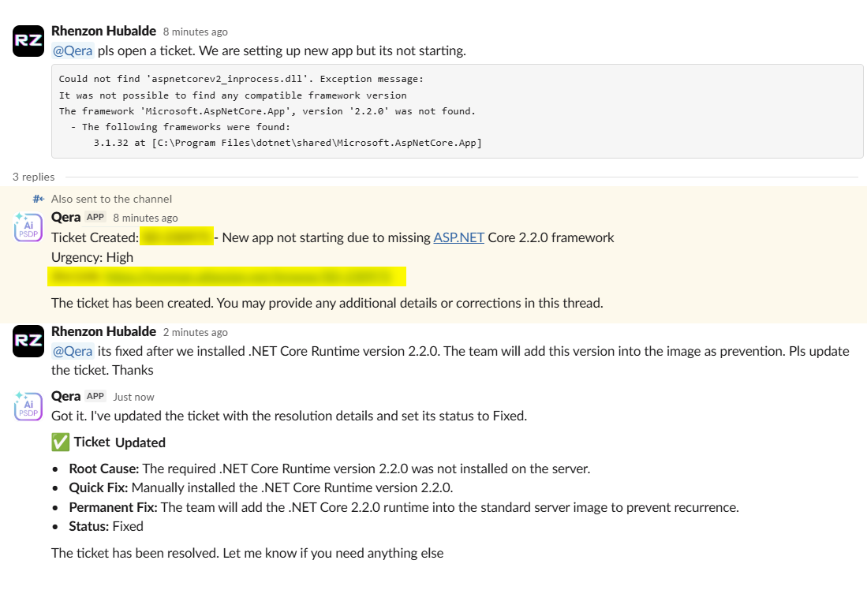Click the @Qera mention in the 'pls open a ticket' message
Image resolution: width=867 pixels, height=590 pixels.
click(x=73, y=51)
